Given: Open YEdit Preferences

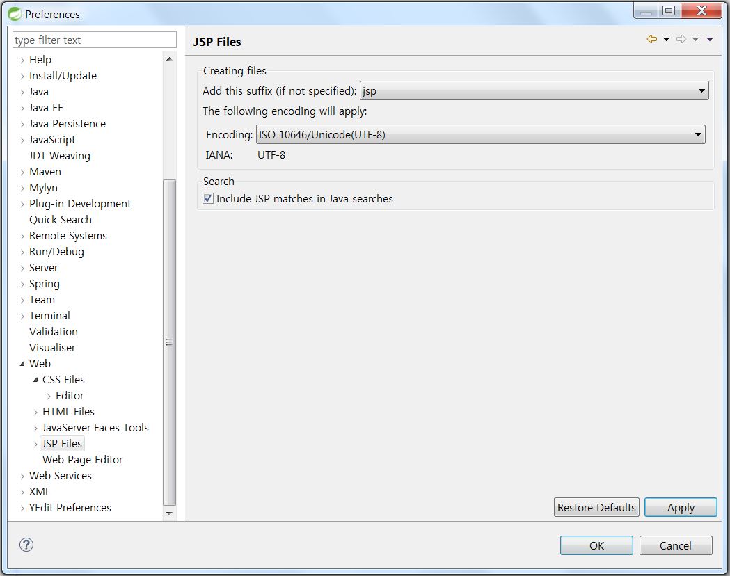Looking at the screenshot, I should pos(70,508).
